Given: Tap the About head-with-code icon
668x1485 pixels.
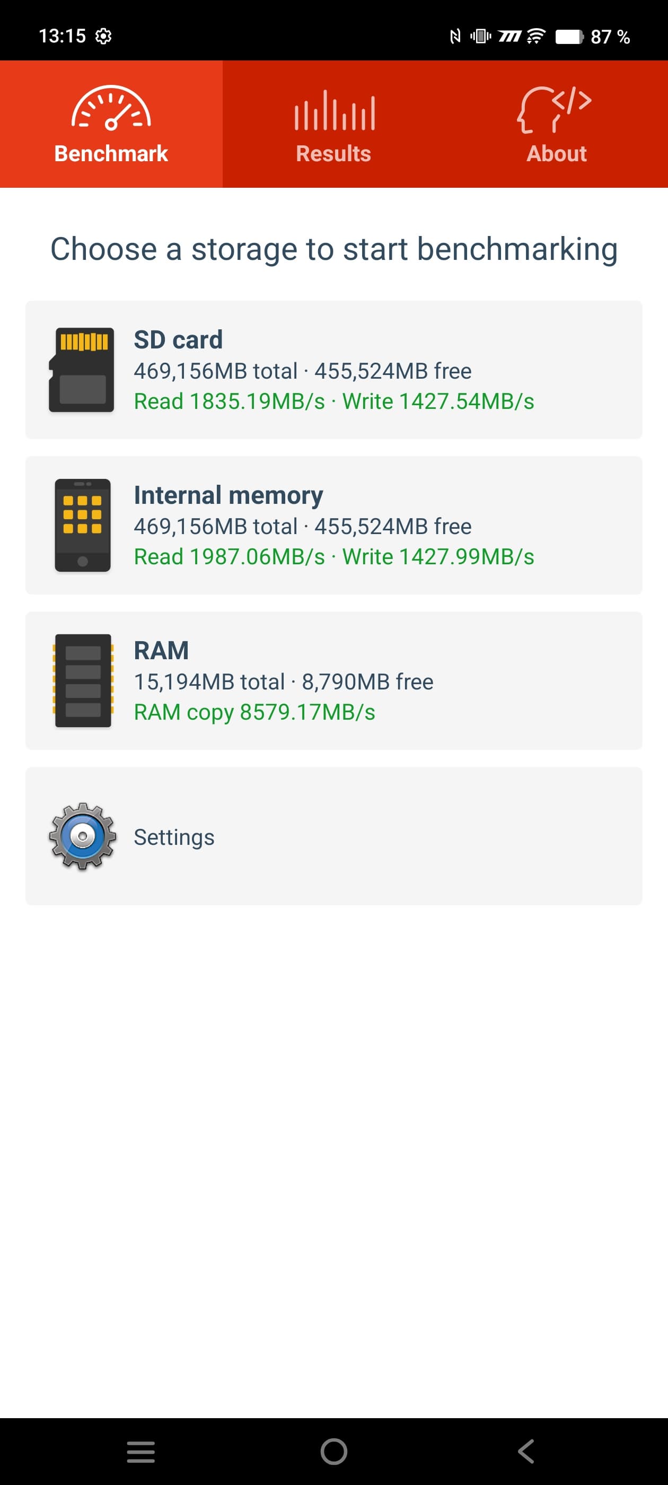Looking at the screenshot, I should [555, 110].
